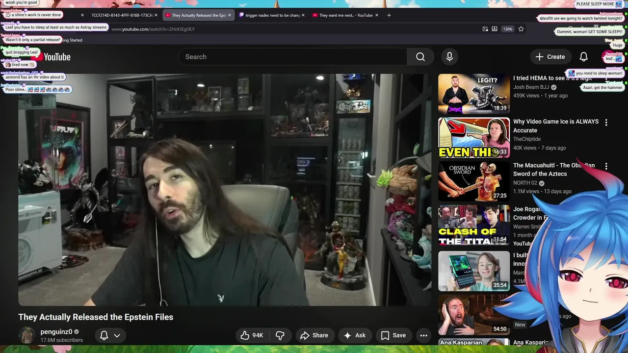Like the video with 94K thumbs up

(x=252, y=335)
